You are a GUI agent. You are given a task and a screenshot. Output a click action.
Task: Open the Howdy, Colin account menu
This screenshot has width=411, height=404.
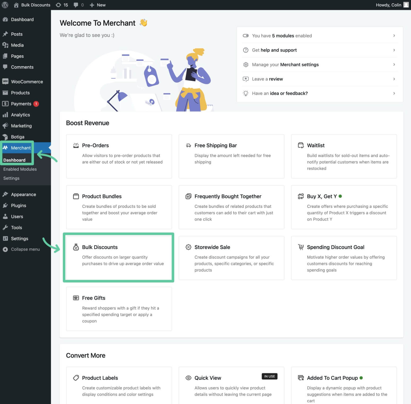(x=392, y=5)
